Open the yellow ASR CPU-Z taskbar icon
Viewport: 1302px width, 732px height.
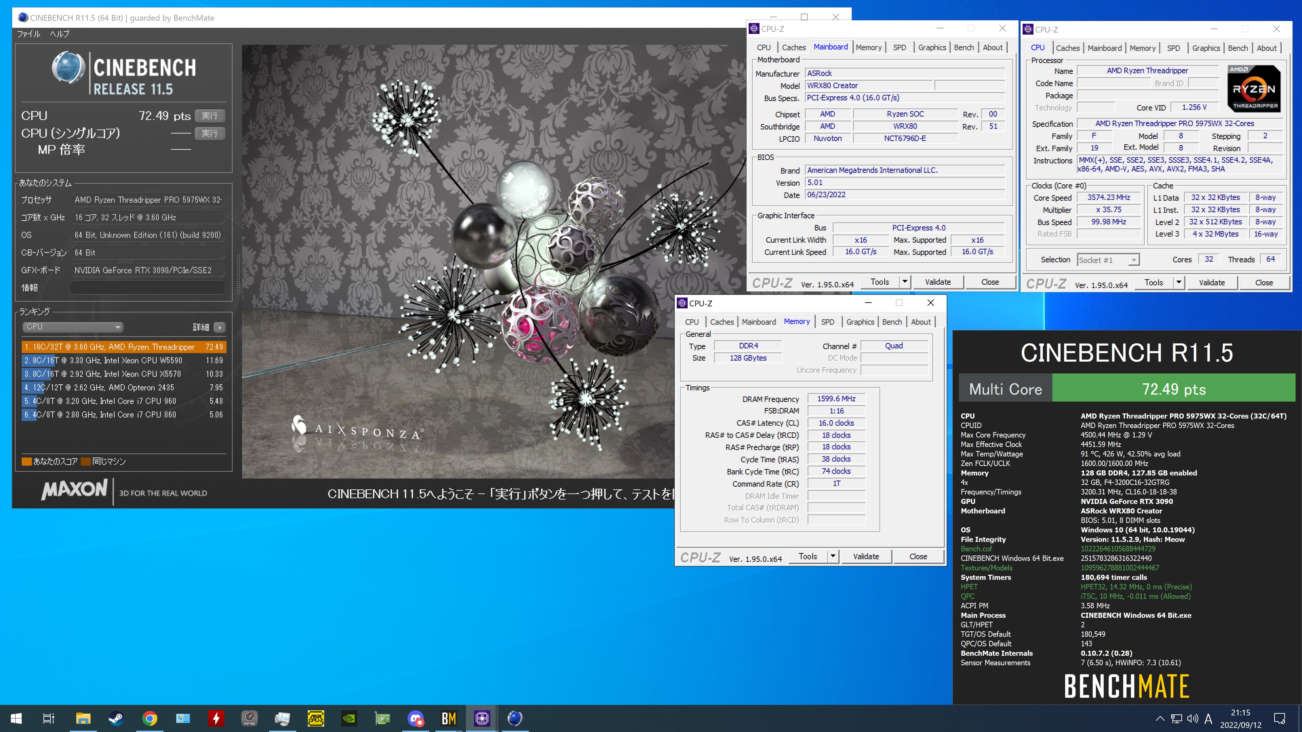(316, 718)
